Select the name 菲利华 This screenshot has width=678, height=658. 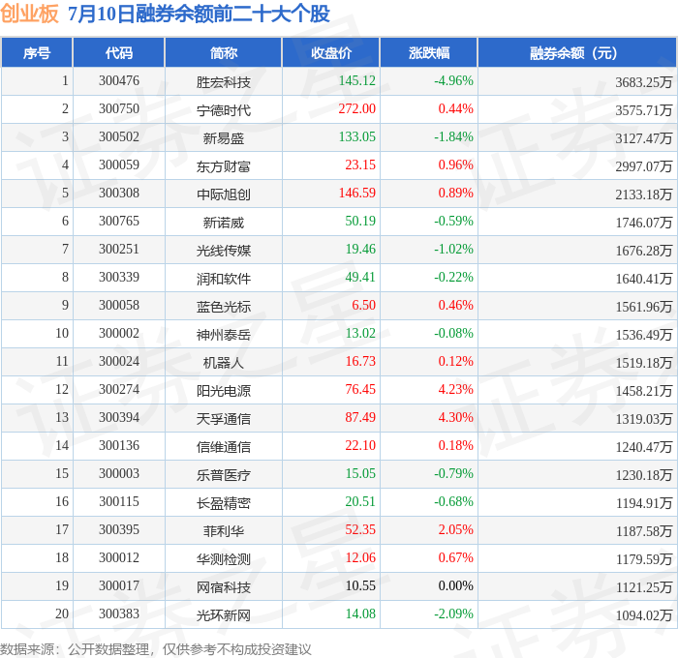[x=224, y=531]
